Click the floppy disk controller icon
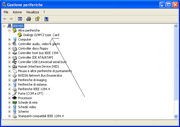 point(15,48)
